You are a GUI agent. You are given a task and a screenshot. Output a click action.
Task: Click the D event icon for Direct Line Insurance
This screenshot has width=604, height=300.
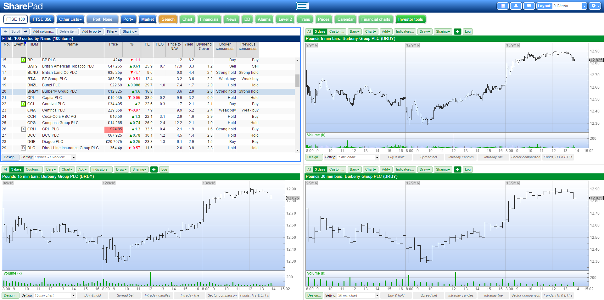pyautogui.click(x=23, y=148)
